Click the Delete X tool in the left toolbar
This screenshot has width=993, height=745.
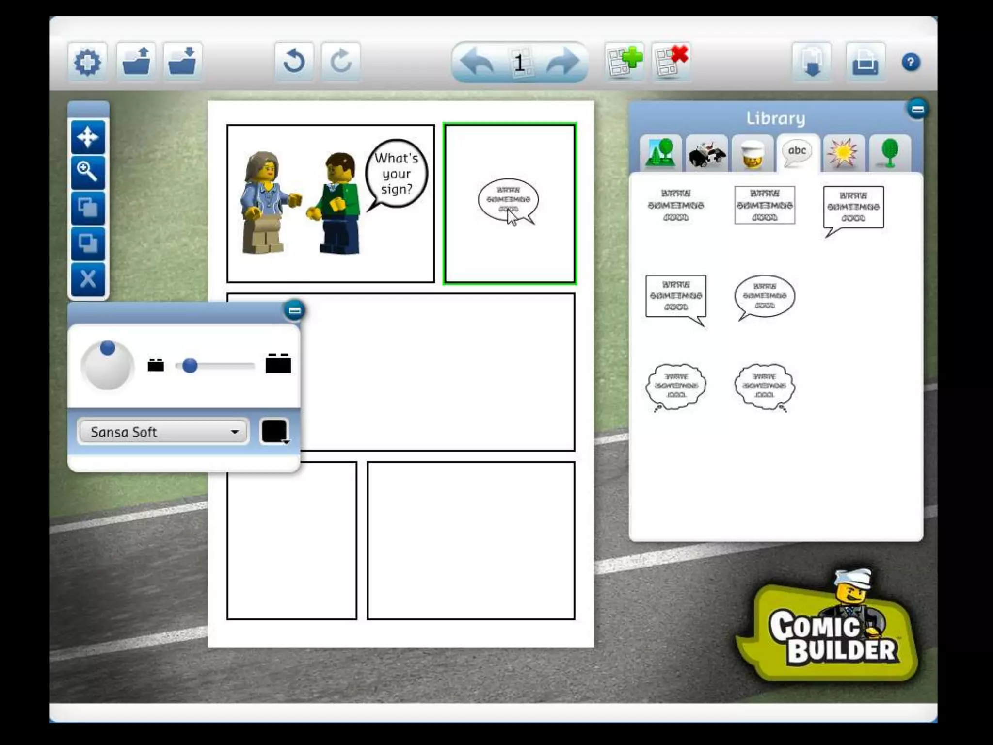click(88, 279)
